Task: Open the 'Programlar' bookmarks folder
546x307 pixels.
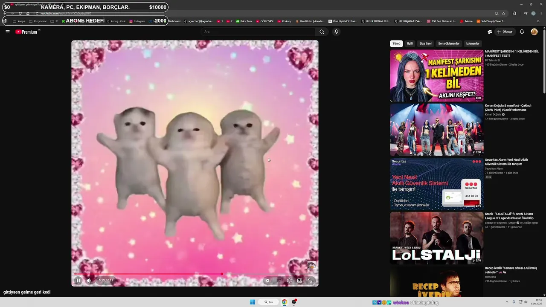Action: (x=38, y=21)
